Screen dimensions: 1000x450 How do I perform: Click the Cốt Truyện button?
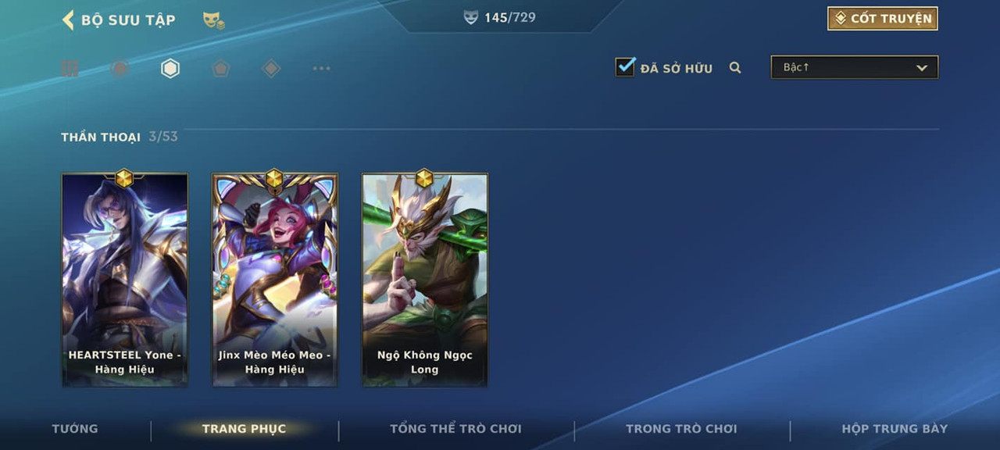pos(883,19)
